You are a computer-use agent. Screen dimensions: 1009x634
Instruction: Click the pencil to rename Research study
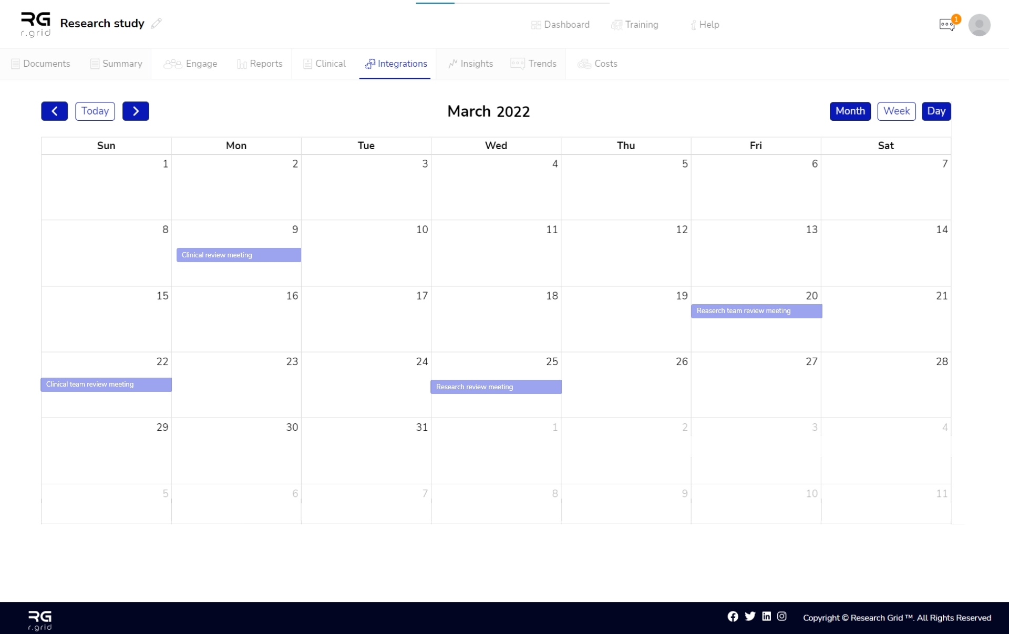[156, 23]
